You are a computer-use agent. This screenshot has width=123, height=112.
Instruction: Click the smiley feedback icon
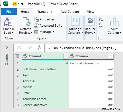(x=15, y=4)
